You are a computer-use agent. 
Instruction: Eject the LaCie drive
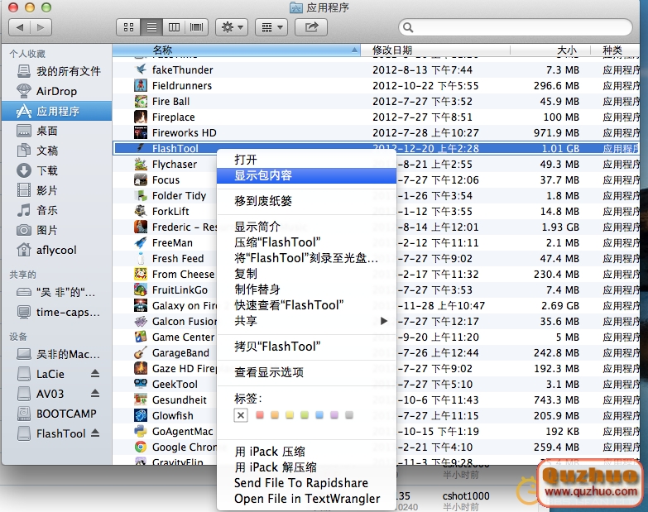(95, 374)
